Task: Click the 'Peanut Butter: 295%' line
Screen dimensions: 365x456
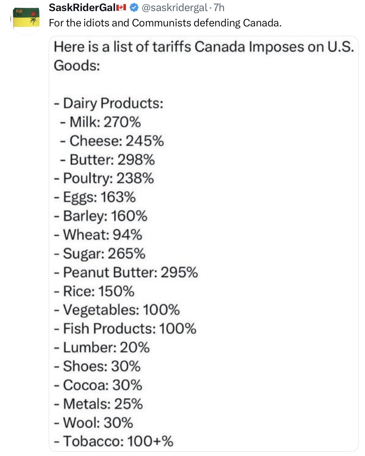Action: (126, 272)
